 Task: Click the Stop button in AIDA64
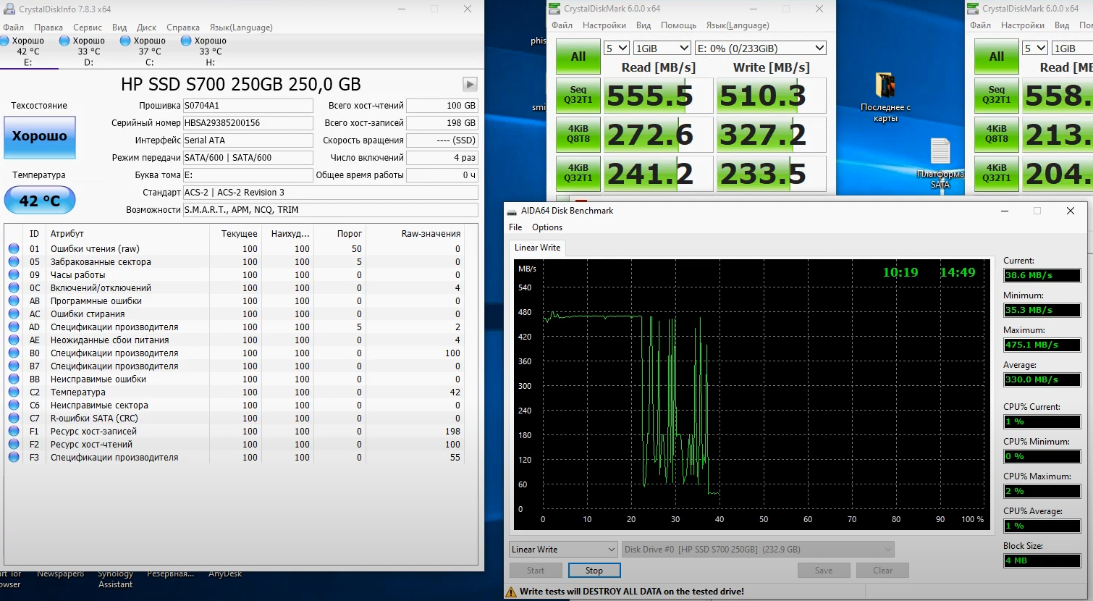click(594, 571)
